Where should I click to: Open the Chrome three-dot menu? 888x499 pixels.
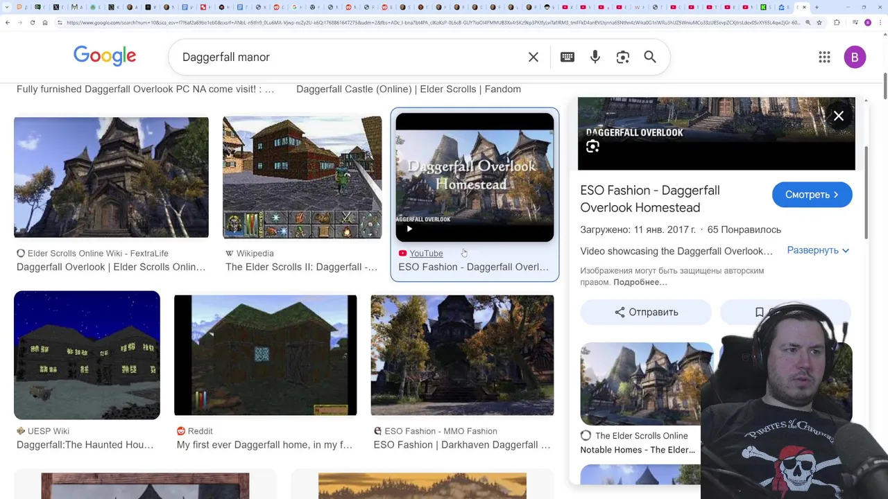pyautogui.click(x=881, y=22)
